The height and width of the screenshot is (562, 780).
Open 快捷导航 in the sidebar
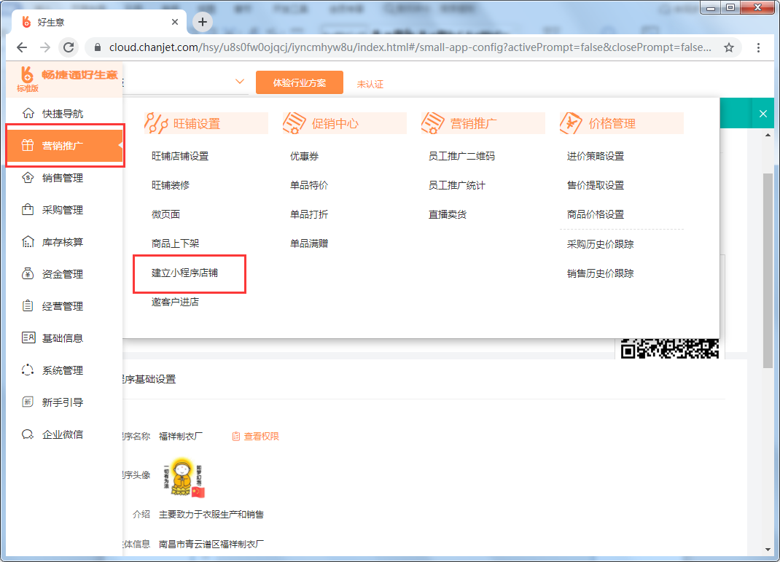click(64, 114)
